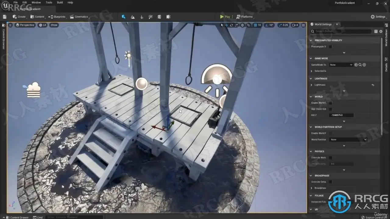The height and width of the screenshot is (219, 390).
Task: Open the World Outliner side tab
Action: [x=386, y=38]
